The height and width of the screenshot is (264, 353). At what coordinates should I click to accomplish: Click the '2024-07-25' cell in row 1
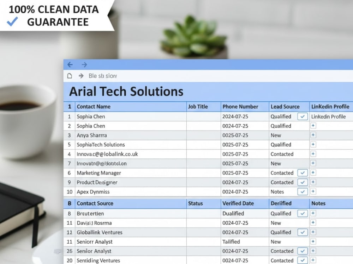(245, 117)
